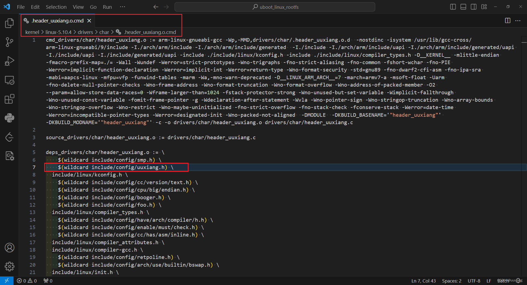Viewport: 527px width, 285px height.
Task: Open the errors and warnings problems indicator
Action: pos(27,281)
